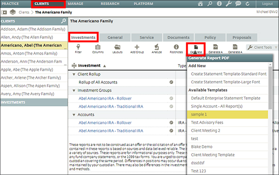279x175 pixels.
Task: Click the Generate A CSV icon
Action: click(x=235, y=49)
